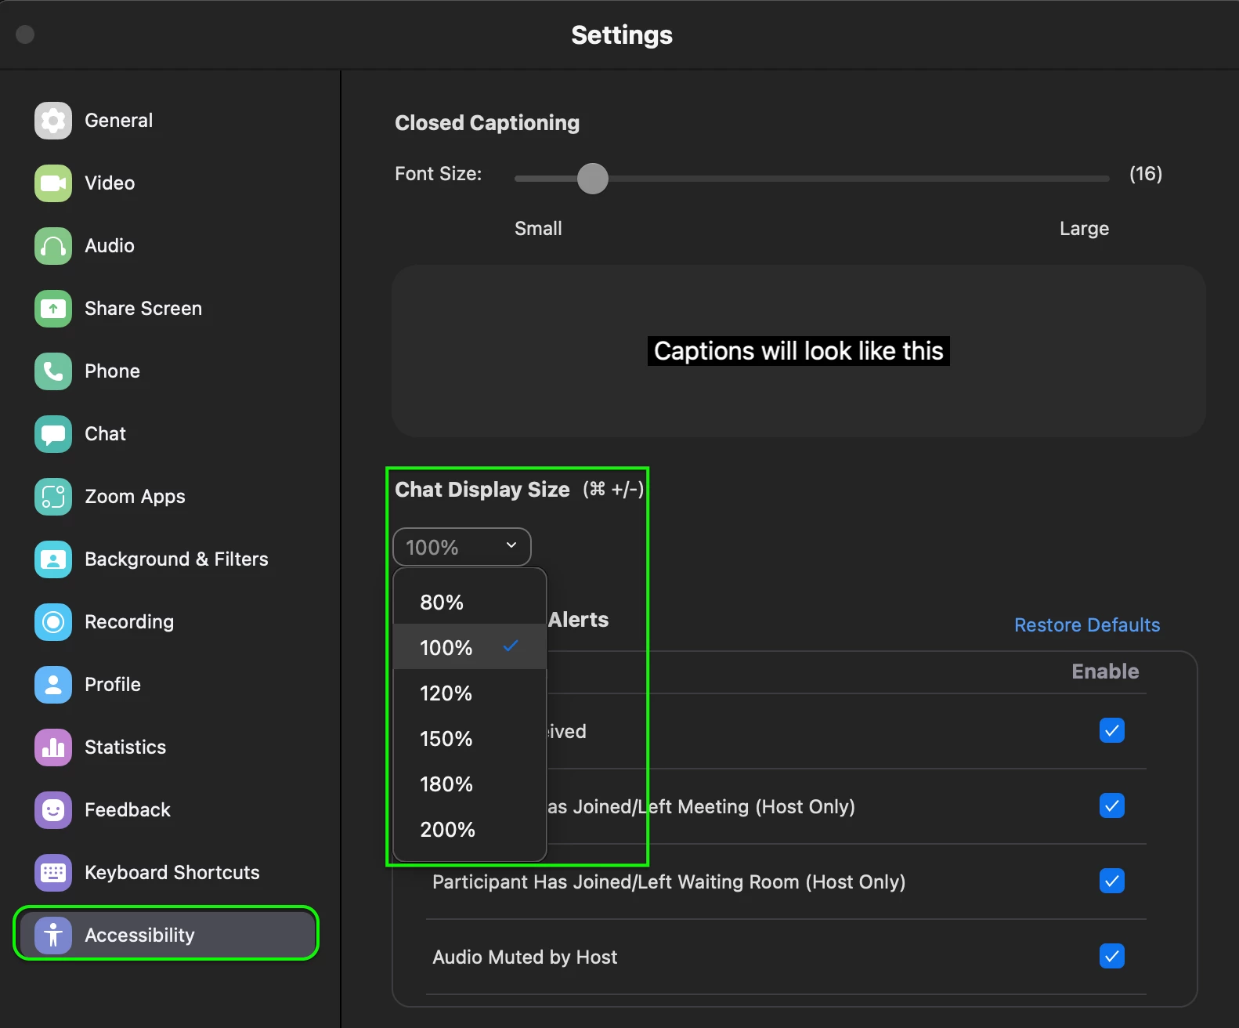Screen dimensions: 1239x1028
Task: Toggle Joined/Left Waiting Room alert checkbox
Action: [x=1112, y=881]
